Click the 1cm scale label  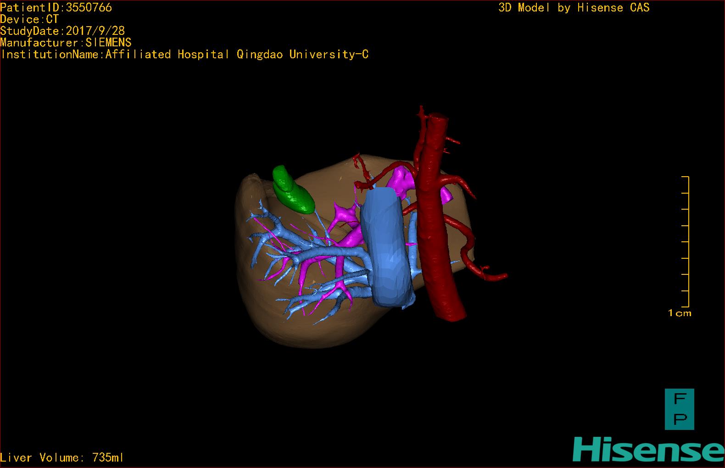click(680, 313)
